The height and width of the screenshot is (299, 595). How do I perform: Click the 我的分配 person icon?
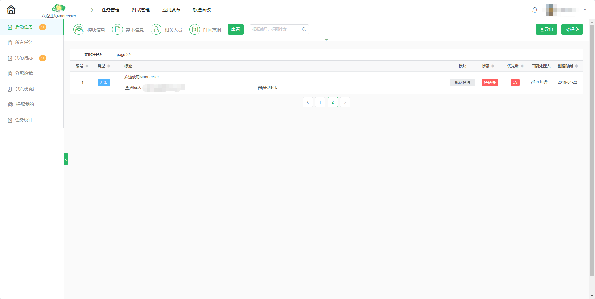click(10, 89)
